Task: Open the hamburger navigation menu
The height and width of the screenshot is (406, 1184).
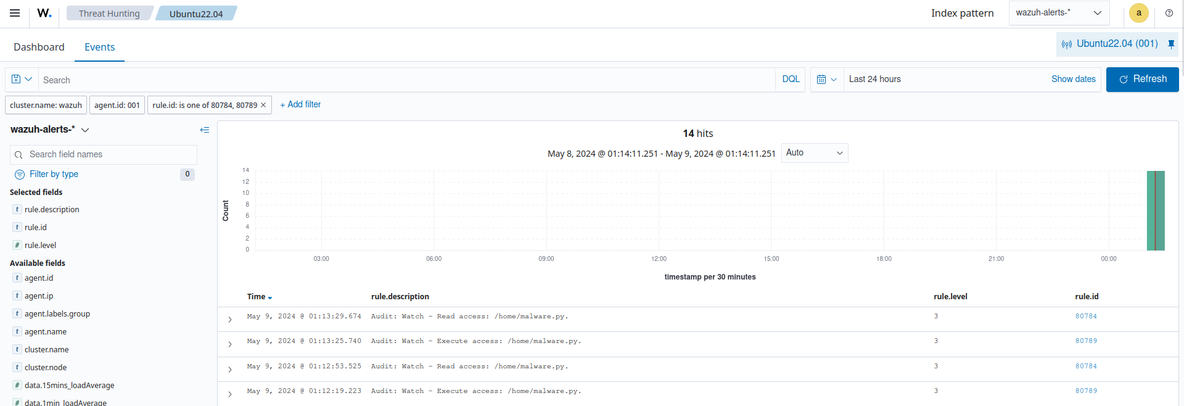Action: (15, 13)
